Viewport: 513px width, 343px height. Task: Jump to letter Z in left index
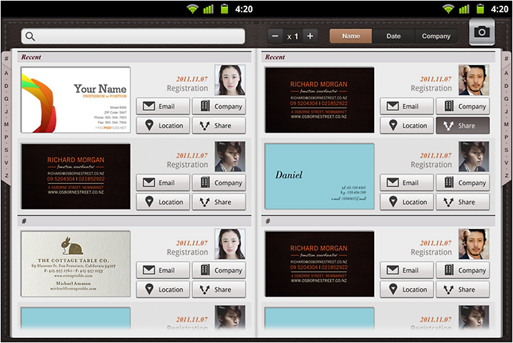[6, 175]
